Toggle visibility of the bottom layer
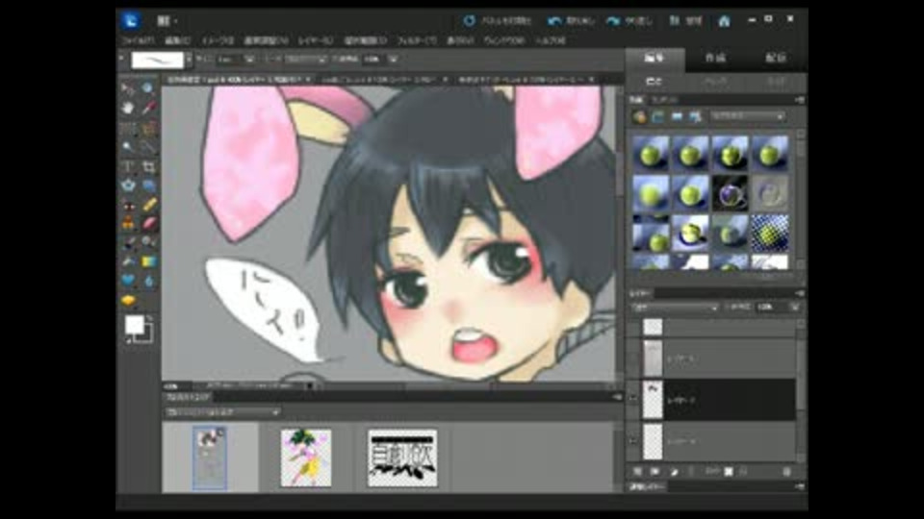 tap(633, 441)
